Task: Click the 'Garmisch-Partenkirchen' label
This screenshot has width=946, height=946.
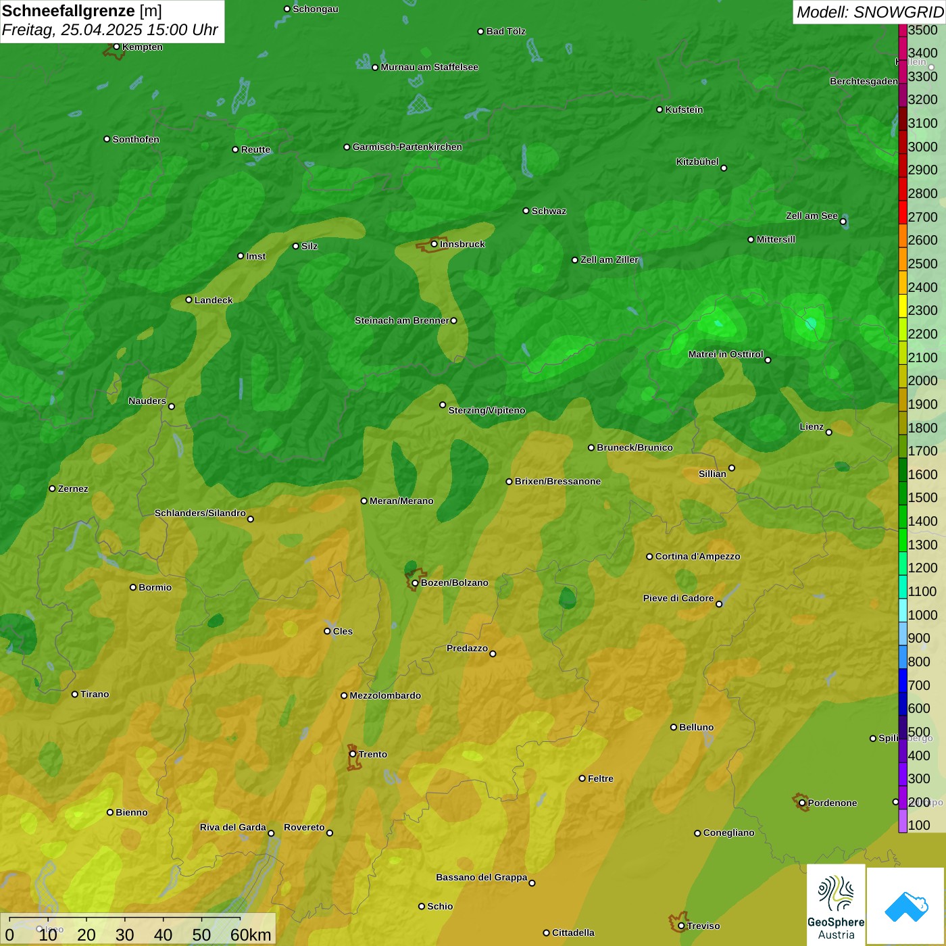Action: [x=407, y=147]
